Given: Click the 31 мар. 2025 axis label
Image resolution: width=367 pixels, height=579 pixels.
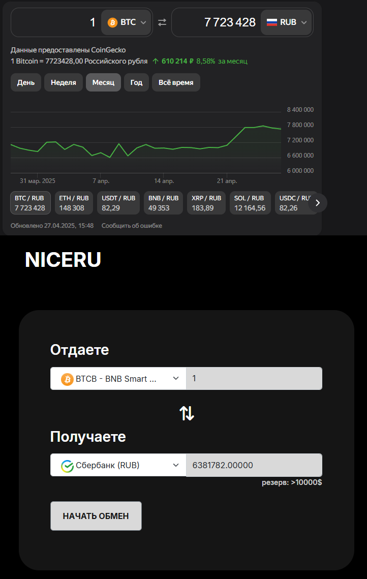Looking at the screenshot, I should click(x=38, y=181).
